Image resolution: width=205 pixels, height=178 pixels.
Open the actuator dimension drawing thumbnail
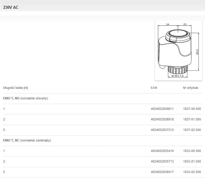pyautogui.click(x=178, y=50)
